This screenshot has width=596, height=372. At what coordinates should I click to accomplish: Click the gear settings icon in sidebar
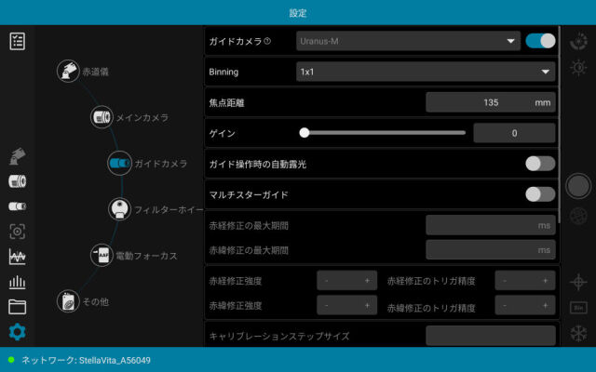17,332
